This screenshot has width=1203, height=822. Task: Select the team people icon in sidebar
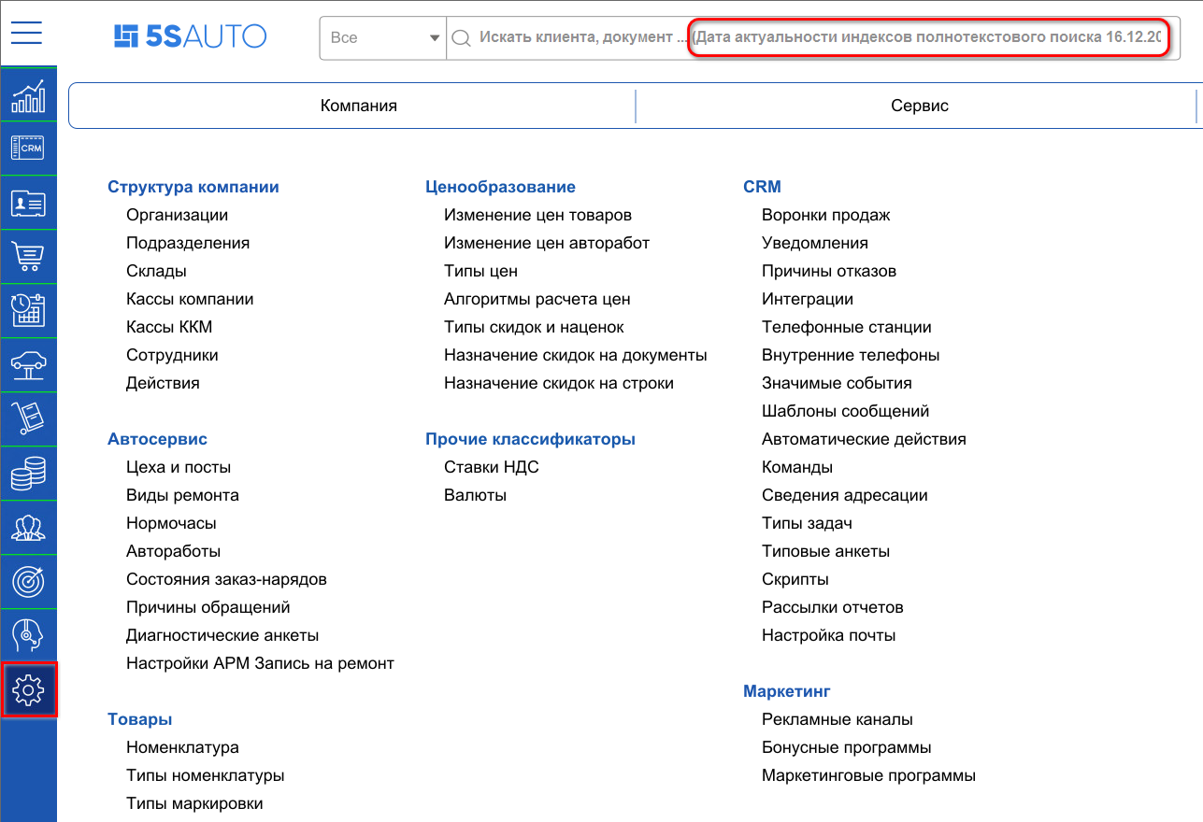click(28, 527)
